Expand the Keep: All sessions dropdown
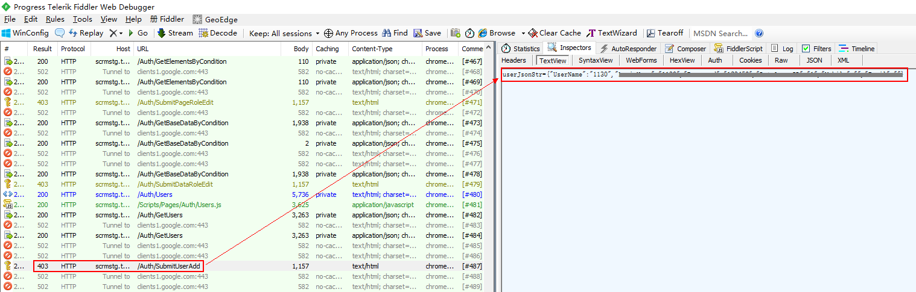The image size is (916, 292). click(285, 33)
